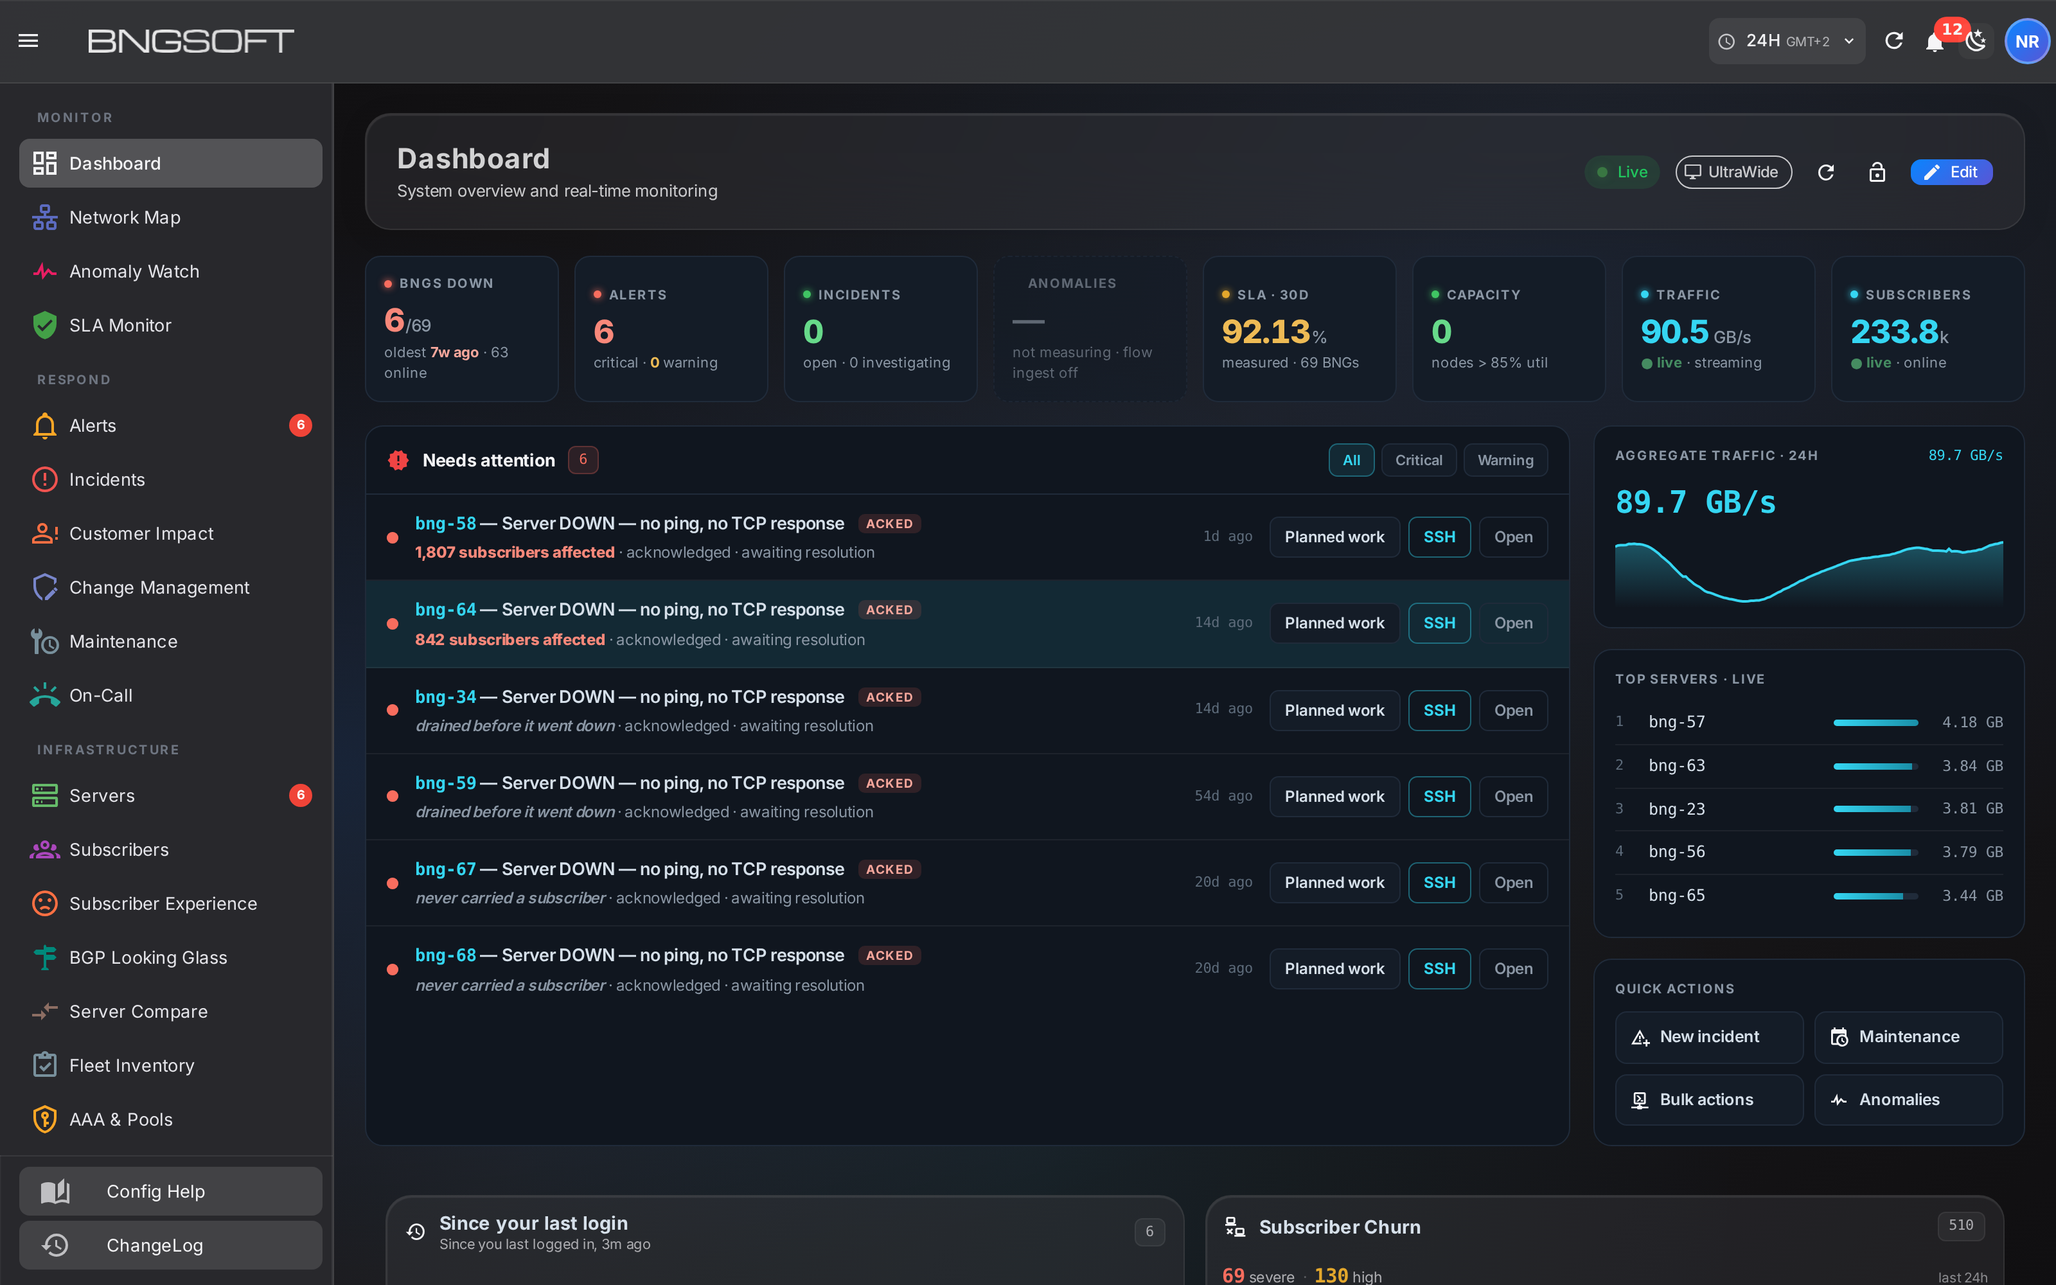Open Bulk actions quick action

[x=1708, y=1100]
